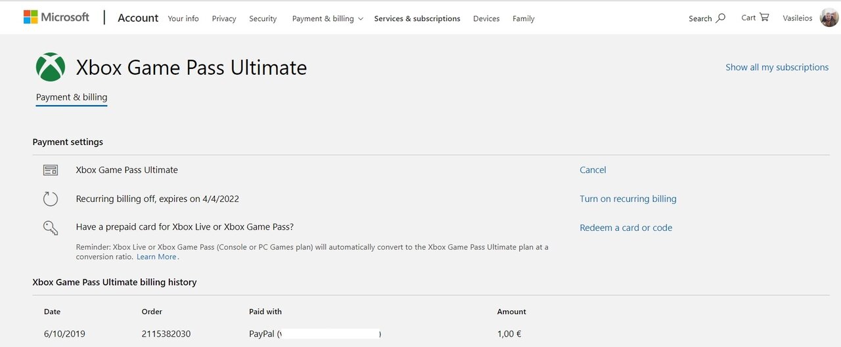Click the Payment settings heading
The image size is (841, 347).
(68, 142)
